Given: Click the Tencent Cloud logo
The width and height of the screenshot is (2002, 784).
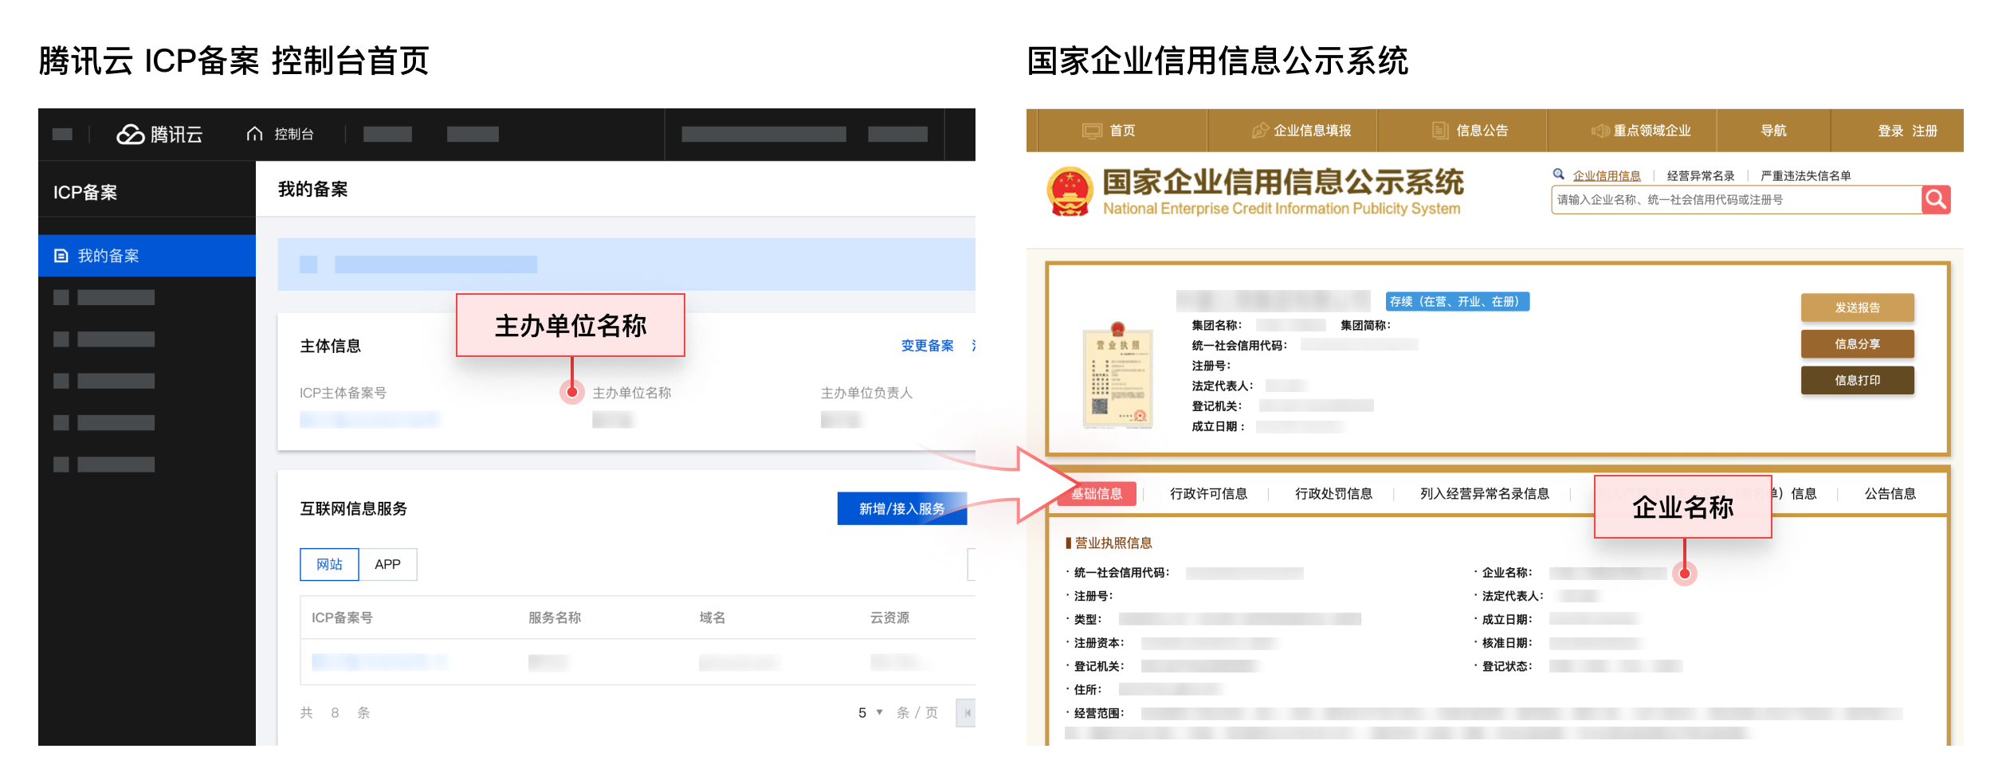Looking at the screenshot, I should pos(159,134).
